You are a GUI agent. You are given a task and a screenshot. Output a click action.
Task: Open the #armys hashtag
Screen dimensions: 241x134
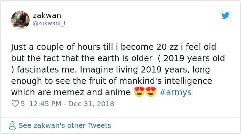175,92
